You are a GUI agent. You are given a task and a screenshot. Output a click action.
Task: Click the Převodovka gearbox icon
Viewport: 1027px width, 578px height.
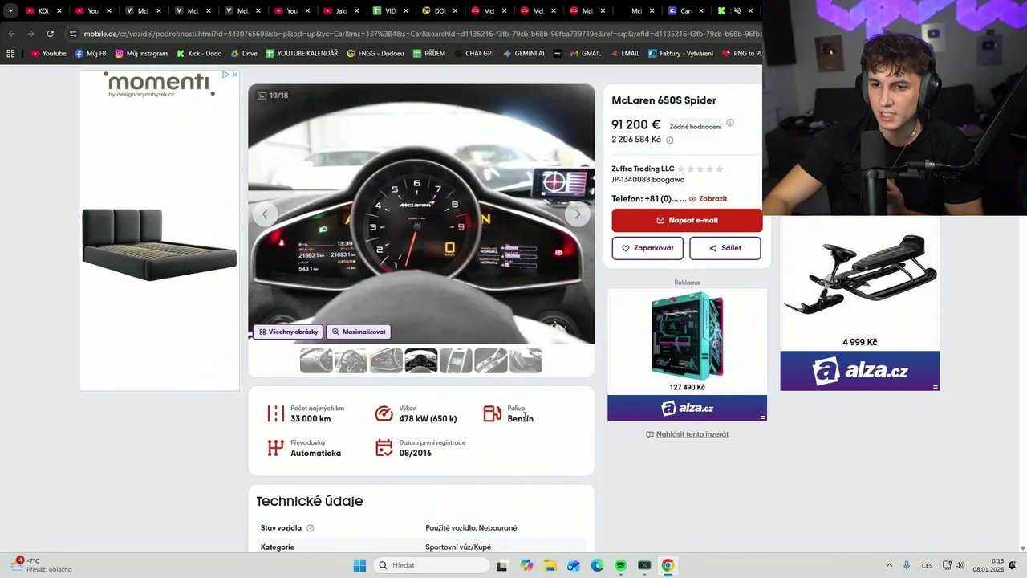click(x=276, y=448)
